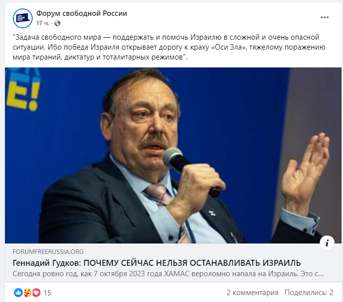The width and height of the screenshot is (343, 302).
Task: Click the quoted post text about Израиль
Action: (169, 47)
